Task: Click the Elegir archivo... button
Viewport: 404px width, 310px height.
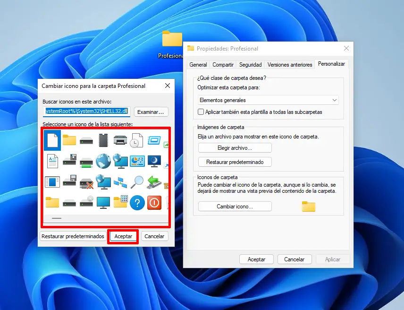Action: [235, 148]
